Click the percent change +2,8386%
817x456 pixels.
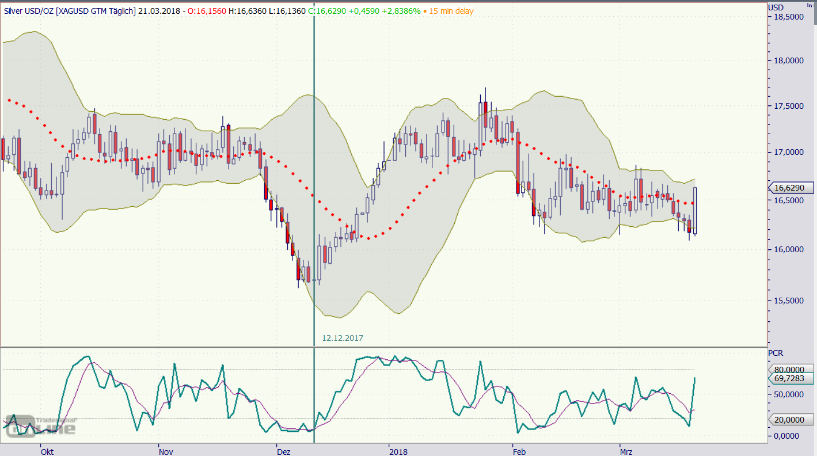[x=401, y=11]
